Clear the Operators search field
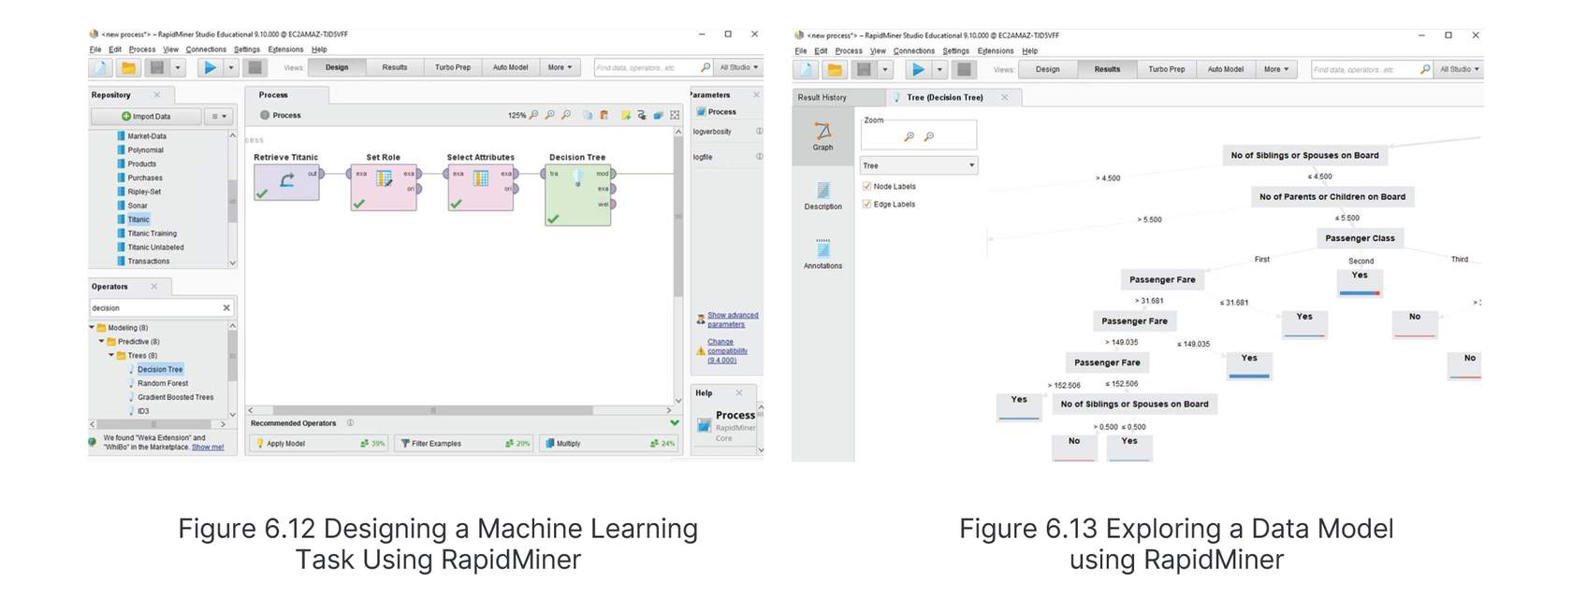 tap(226, 307)
